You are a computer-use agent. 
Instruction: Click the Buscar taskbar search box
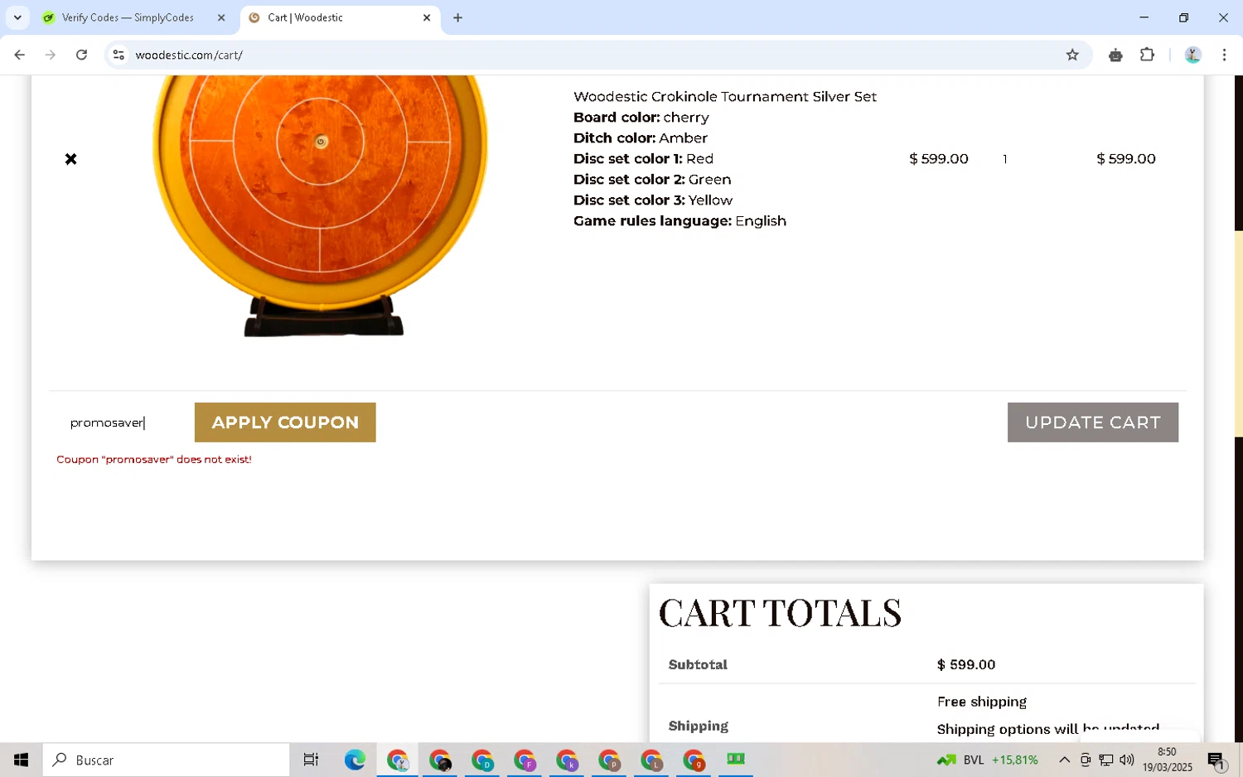coord(166,760)
